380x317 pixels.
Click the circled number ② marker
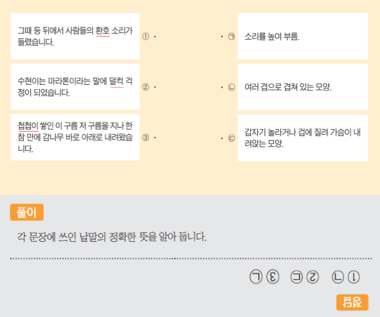click(146, 87)
